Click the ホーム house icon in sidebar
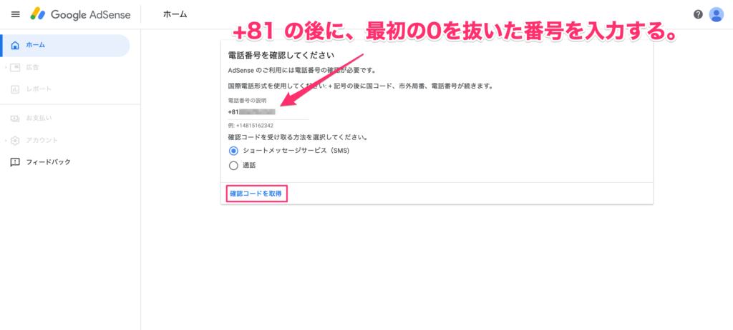Viewport: 733px width, 330px height. coord(16,45)
